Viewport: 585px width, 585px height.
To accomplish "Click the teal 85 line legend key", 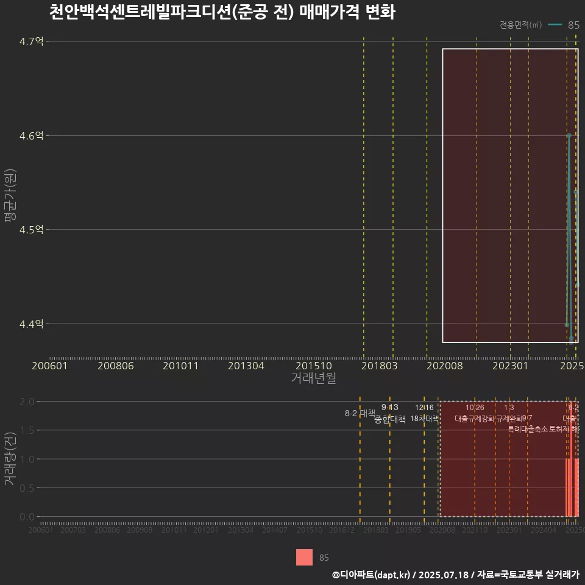I will [x=555, y=25].
